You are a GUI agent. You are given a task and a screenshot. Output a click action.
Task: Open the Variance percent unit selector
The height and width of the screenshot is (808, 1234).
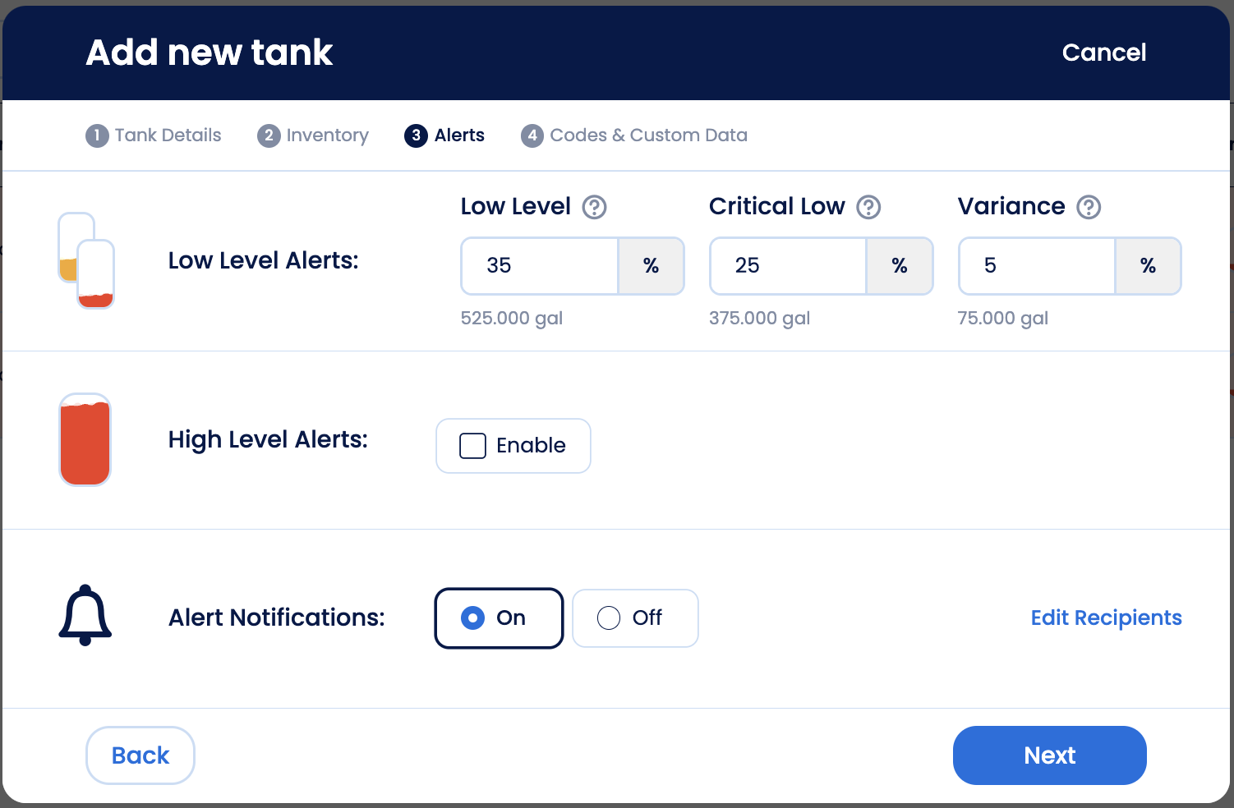pyautogui.click(x=1148, y=266)
